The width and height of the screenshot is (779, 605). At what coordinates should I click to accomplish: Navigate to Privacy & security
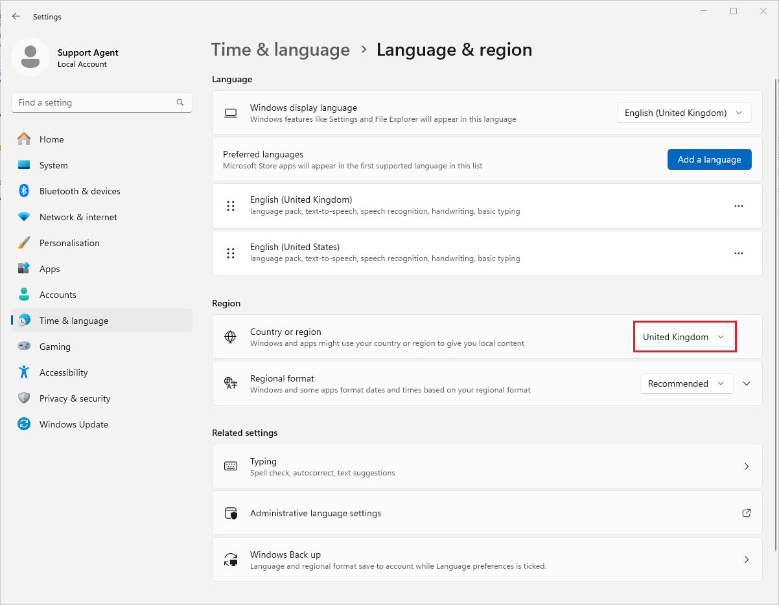[75, 398]
